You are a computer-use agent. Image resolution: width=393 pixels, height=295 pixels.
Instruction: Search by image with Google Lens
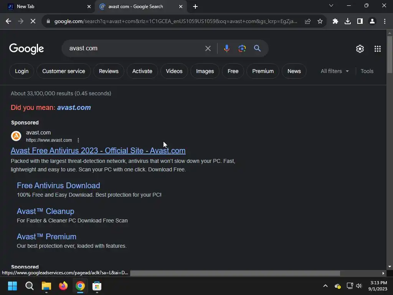point(242,48)
